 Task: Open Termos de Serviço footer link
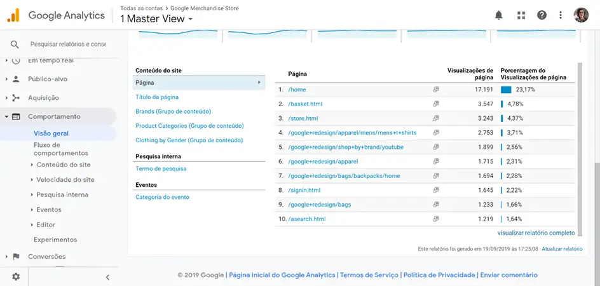[369, 275]
